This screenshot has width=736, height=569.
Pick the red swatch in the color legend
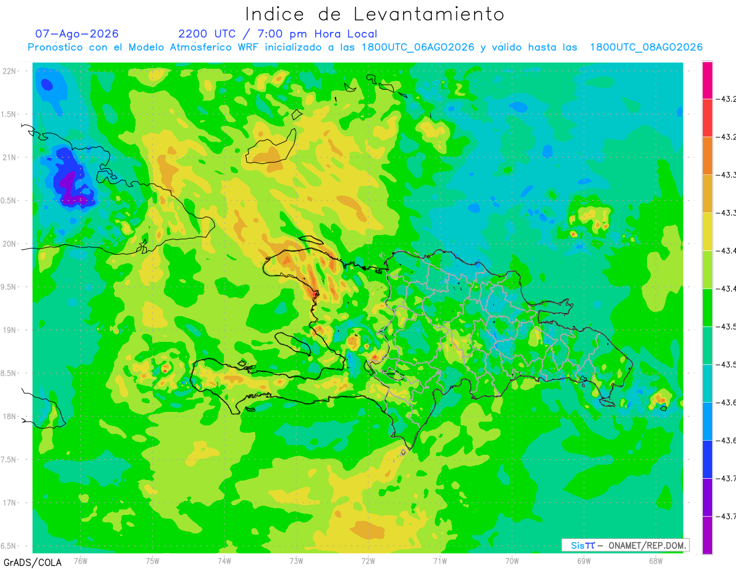click(x=707, y=117)
